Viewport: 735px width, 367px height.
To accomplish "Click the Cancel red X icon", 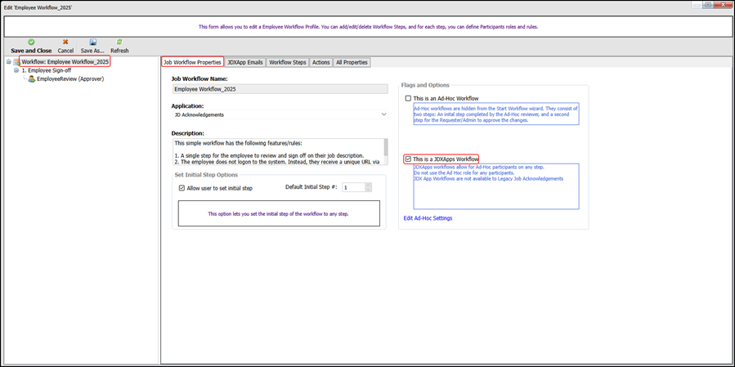I will 65,42.
